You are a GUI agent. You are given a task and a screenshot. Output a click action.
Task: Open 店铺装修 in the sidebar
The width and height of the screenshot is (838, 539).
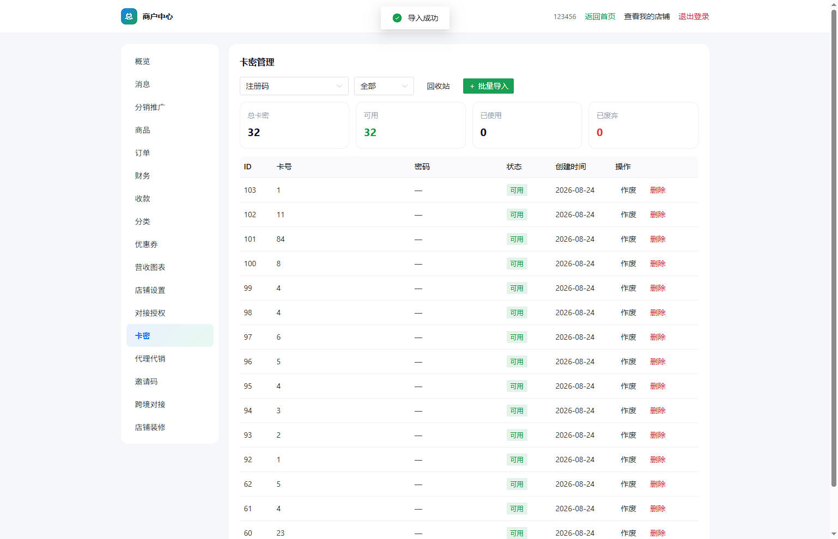tap(170, 427)
